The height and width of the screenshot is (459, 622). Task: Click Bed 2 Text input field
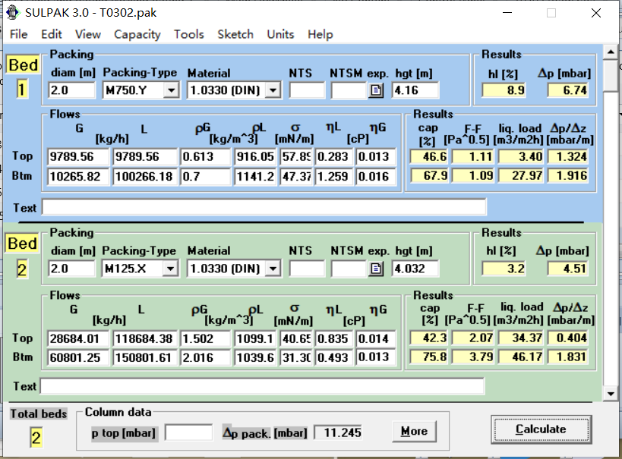(262, 385)
